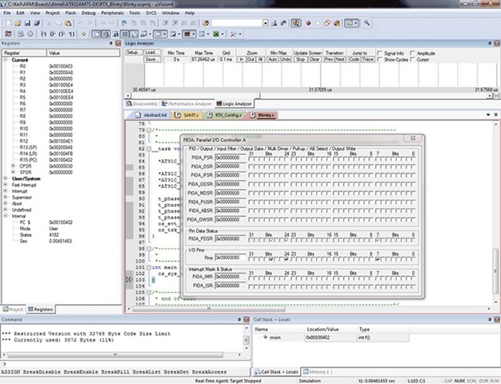Screen dimensions: 501x384
Task: Show the next statement with the yellow arrow icon
Action: click(x=83, y=34)
